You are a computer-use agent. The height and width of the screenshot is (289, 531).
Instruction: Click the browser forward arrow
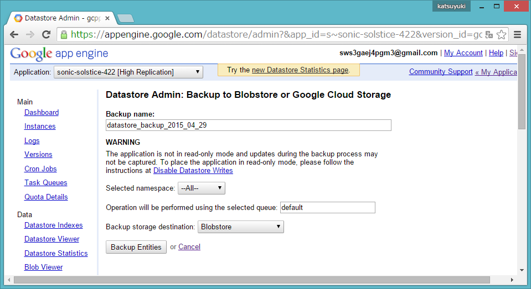click(x=30, y=34)
